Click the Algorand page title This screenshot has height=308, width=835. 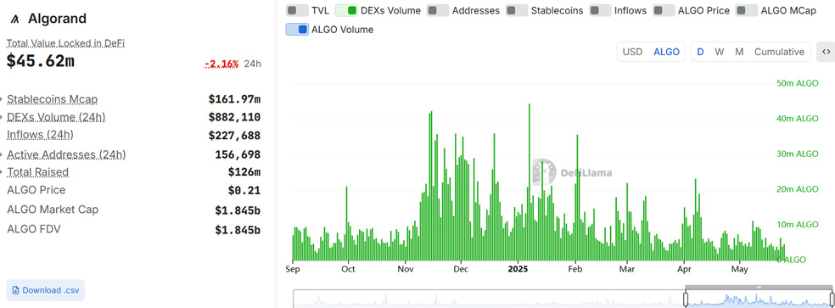click(57, 19)
